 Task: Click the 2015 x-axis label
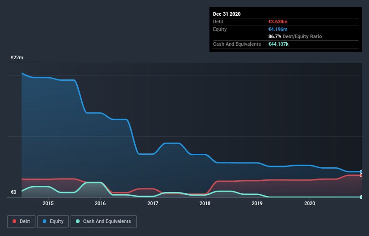pos(48,203)
